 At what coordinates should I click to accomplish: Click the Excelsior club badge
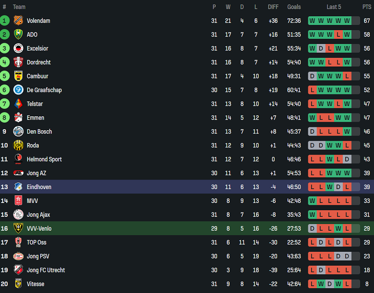[18, 48]
